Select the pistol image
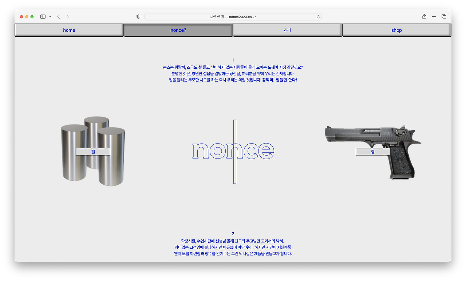Viewport: 466px width, 281px height. tap(372, 152)
